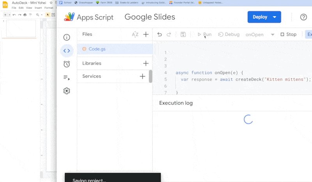Viewport: 312px width, 182px height.
Task: Click the Farm 2606 bookmark
Action: click(104, 3)
